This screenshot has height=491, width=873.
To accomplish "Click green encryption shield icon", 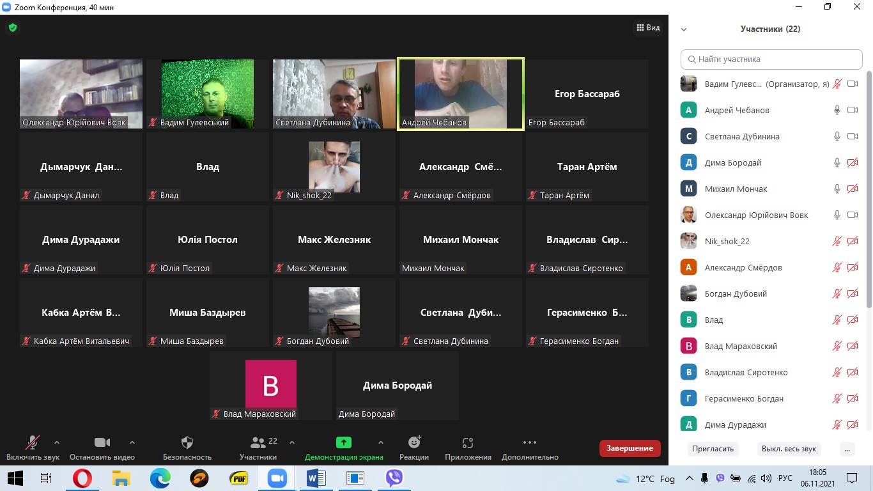I will 12,27.
